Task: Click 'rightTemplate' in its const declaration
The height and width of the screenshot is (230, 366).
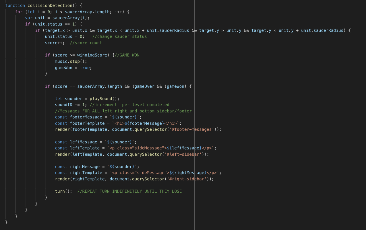Action: [86, 173]
